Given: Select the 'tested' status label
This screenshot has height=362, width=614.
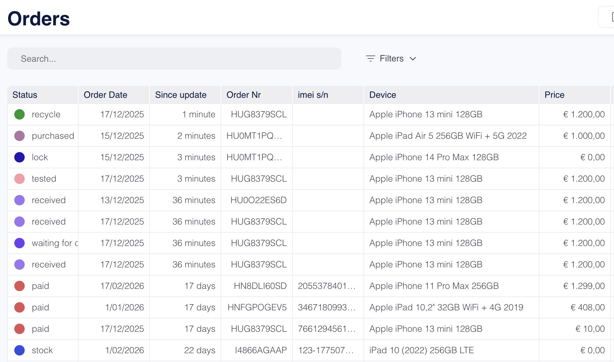Looking at the screenshot, I should click(44, 179).
